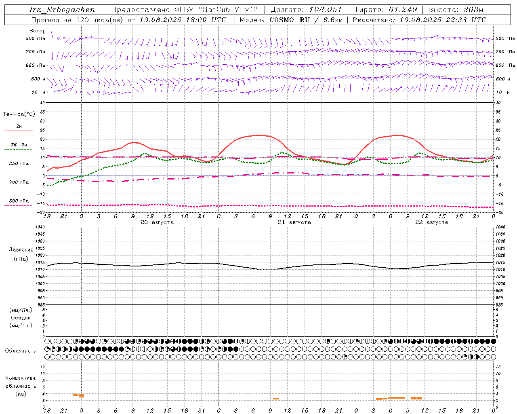Click the '20 августа' date label
The width and height of the screenshot is (517, 414).
[x=157, y=222]
